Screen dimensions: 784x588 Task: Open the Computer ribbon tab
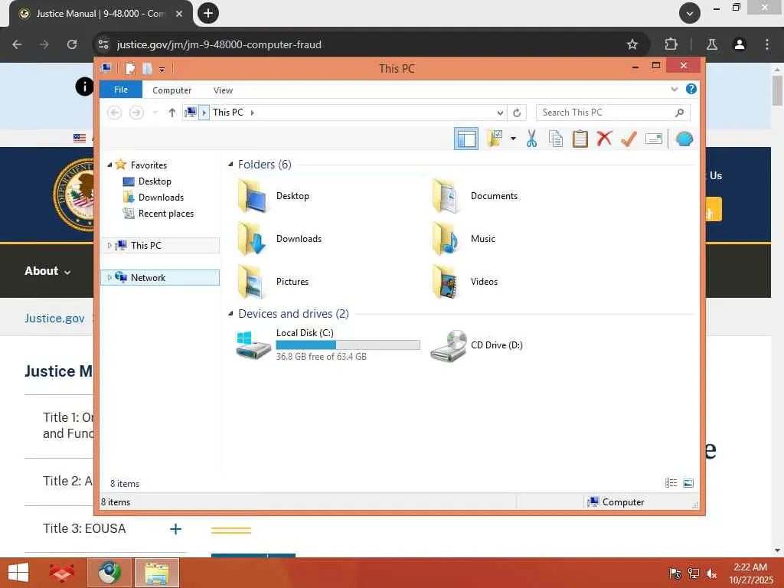(171, 90)
